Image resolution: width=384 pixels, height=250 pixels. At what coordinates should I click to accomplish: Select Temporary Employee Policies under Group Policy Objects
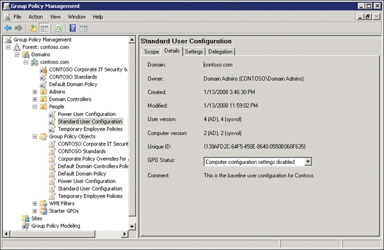click(x=90, y=196)
